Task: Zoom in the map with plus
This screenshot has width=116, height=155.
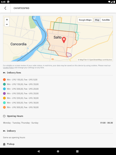Action: click(7, 20)
